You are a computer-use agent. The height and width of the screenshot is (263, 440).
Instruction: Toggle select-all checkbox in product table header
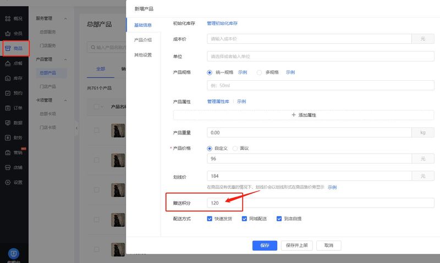97,107
